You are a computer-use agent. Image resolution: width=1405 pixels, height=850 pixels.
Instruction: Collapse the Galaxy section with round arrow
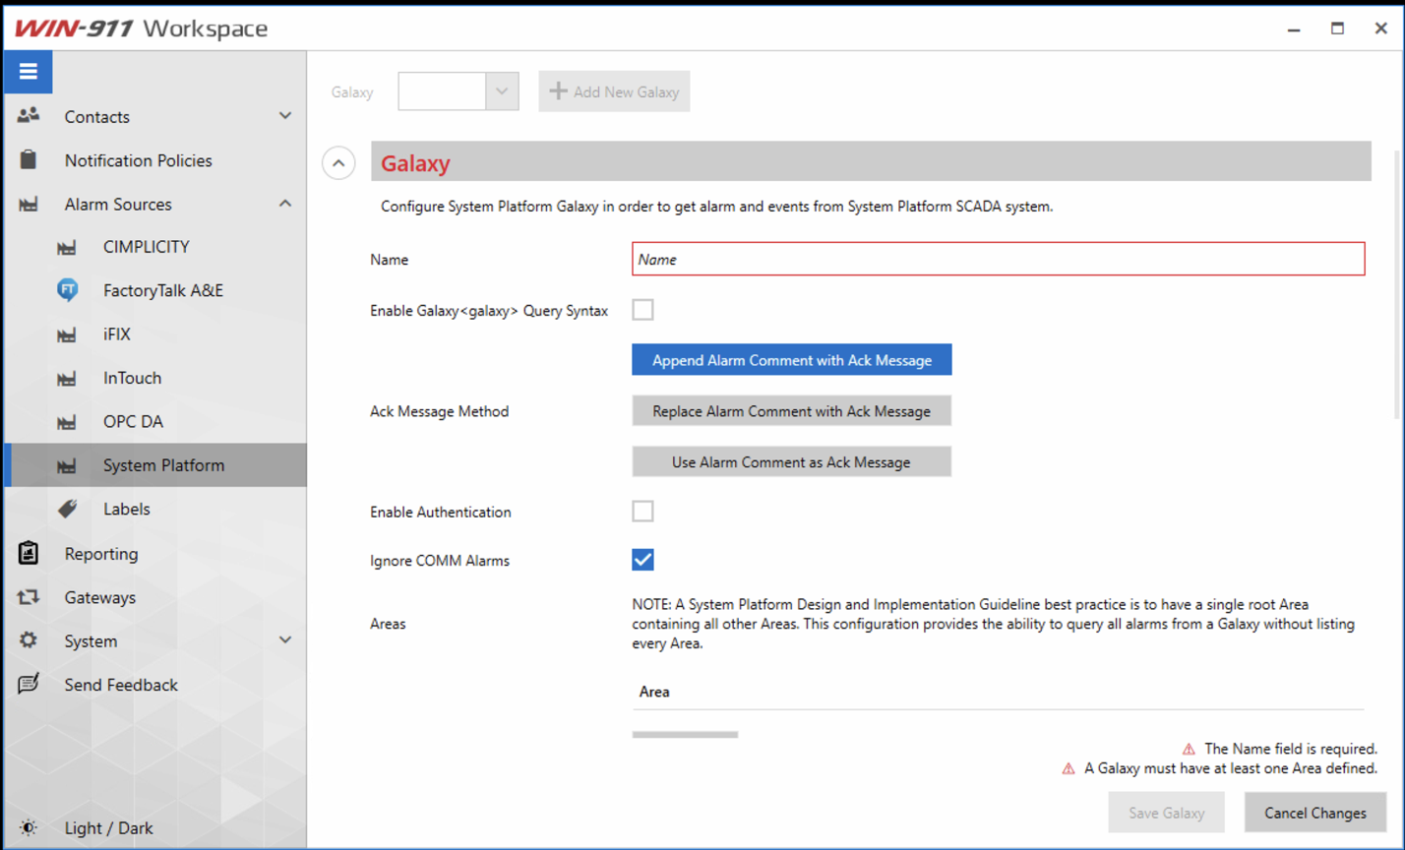pyautogui.click(x=338, y=163)
